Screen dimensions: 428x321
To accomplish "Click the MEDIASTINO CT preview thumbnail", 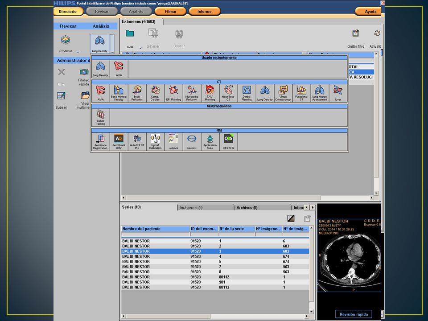I will [x=349, y=255].
